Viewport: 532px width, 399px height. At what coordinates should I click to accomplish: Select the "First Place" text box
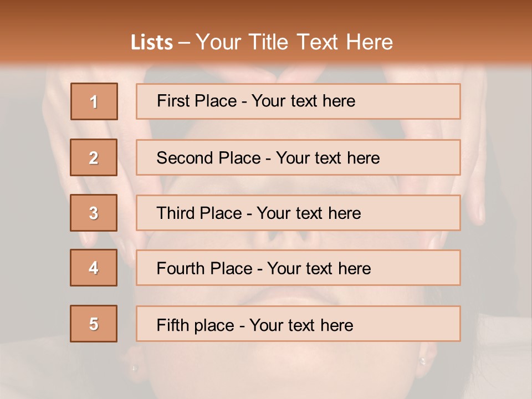tap(298, 101)
